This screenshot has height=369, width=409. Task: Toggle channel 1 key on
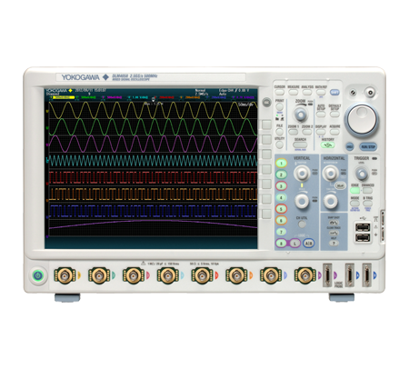pyautogui.click(x=282, y=164)
